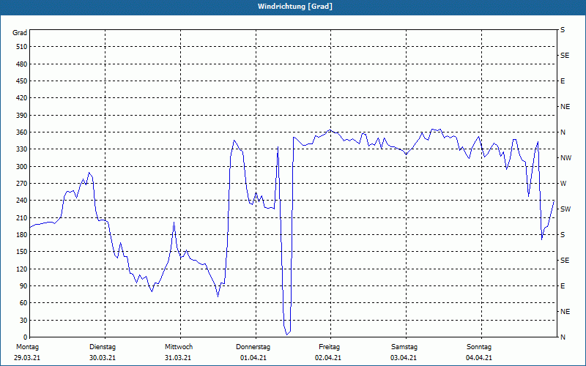
Task: Click the 120 value on left axis
Action: [22, 269]
